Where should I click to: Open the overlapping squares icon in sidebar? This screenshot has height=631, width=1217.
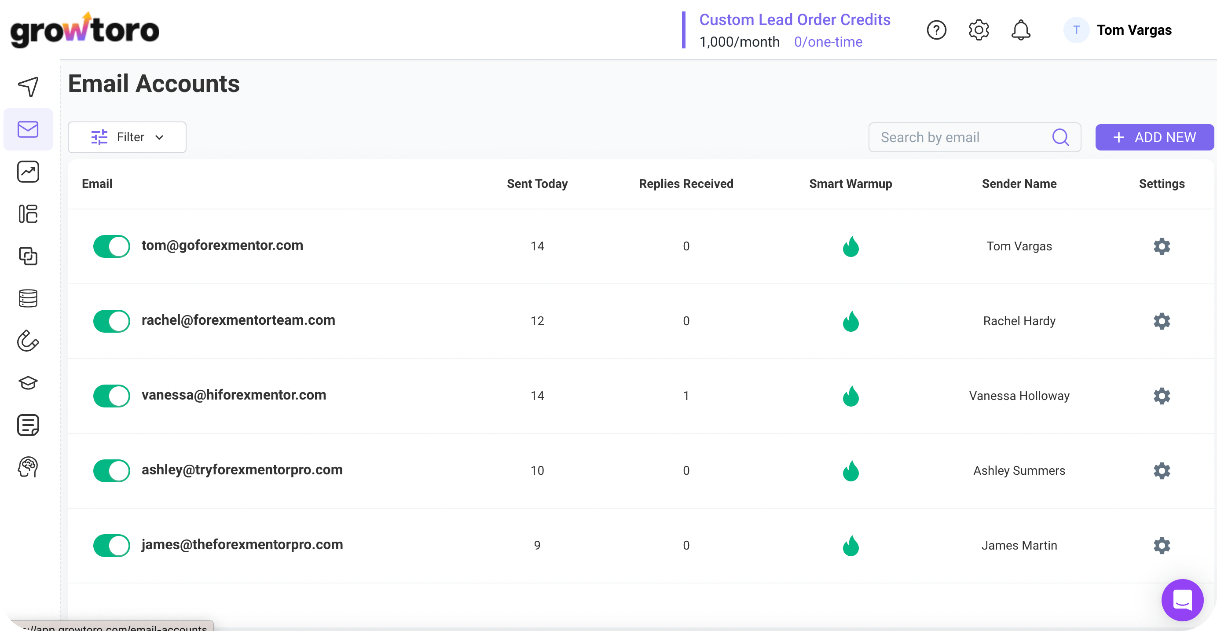(28, 256)
